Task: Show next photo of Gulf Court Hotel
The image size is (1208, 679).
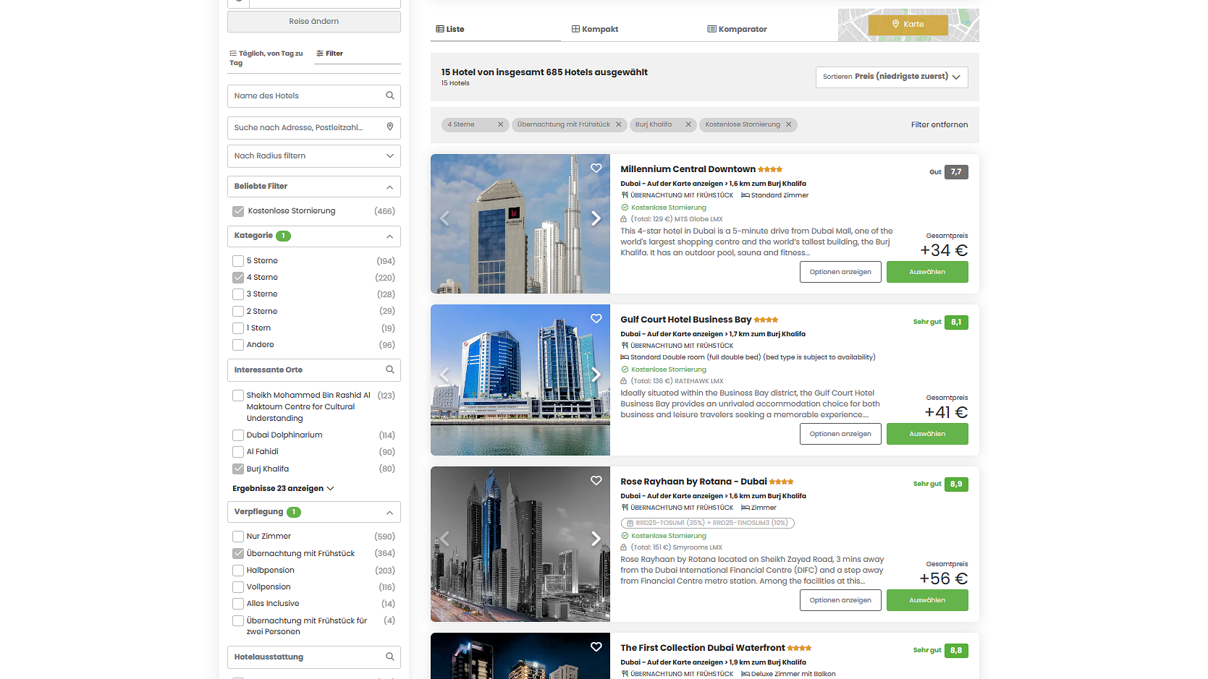Action: 596,375
